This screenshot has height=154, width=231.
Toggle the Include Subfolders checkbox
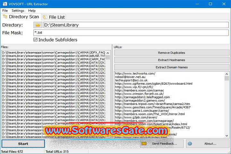[x=35, y=40]
